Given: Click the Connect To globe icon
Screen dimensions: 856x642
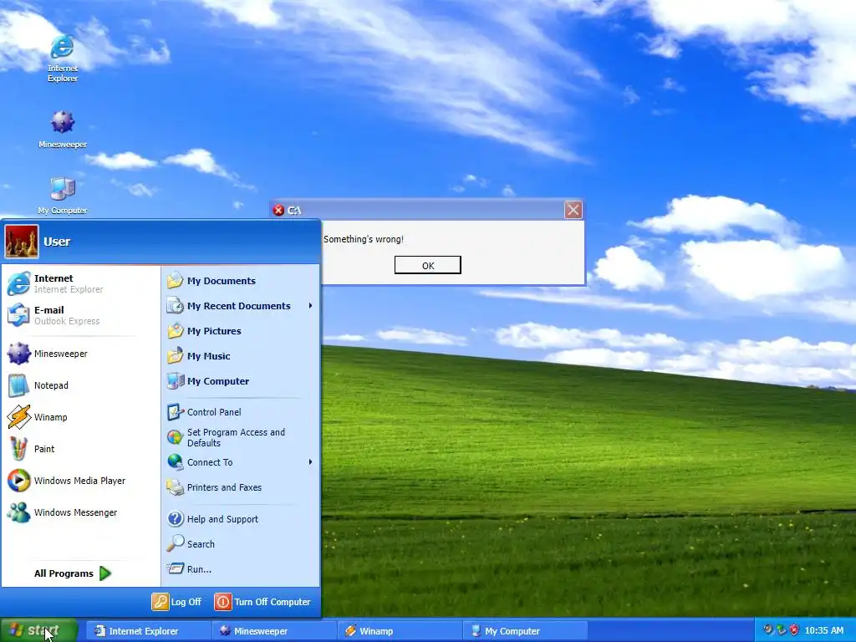Looking at the screenshot, I should pos(175,461).
